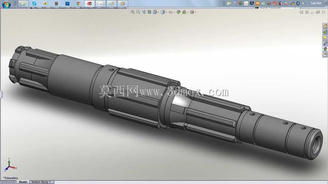328x184 pixels.
Task: Open Edit Appearance color ball
Action: click(x=178, y=12)
